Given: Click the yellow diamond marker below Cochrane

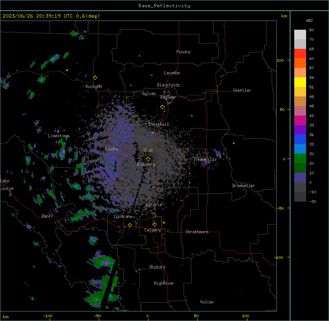Looking at the screenshot, I should [130, 225].
